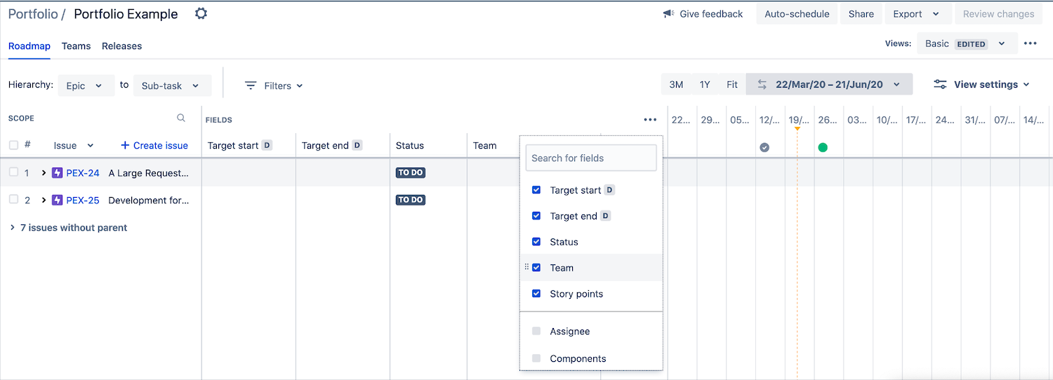Click 'Development for...' issue summary
Screen dimensions: 1053x380
pyautogui.click(x=149, y=200)
